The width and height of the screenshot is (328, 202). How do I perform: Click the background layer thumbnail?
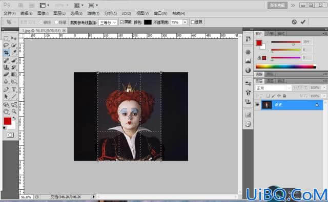pos(266,105)
